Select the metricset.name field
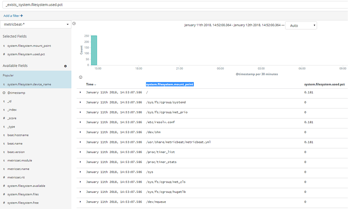Screen dimensions: 360x209 point(18,169)
